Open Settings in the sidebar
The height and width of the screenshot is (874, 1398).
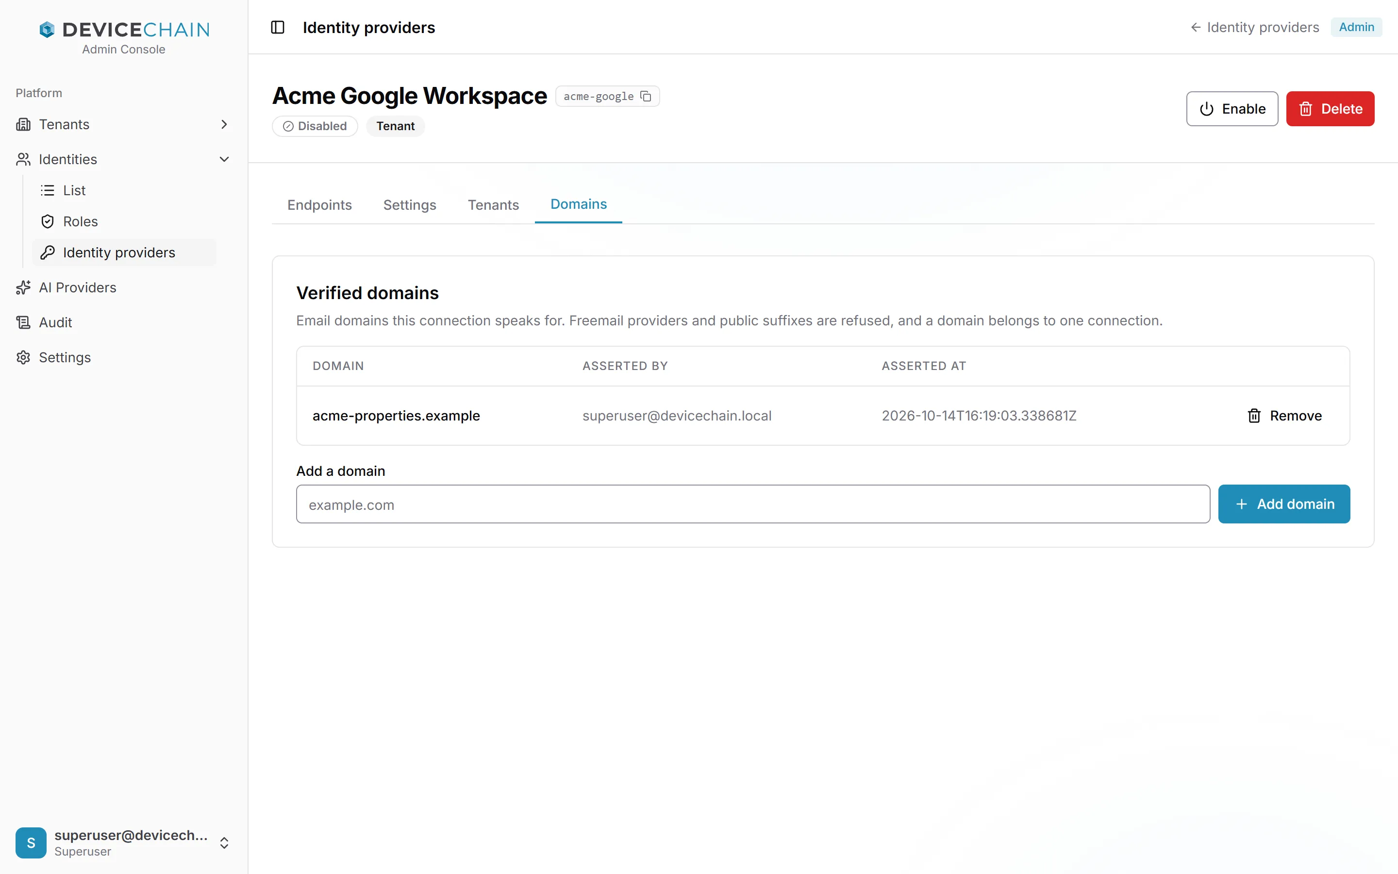[x=124, y=357]
